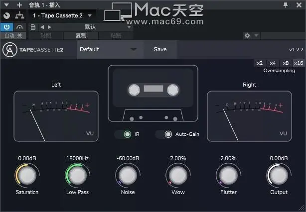Image resolution: width=306 pixels, height=212 pixels.
Task: Pin the plugin window with the pin icon
Action: coord(286,5)
